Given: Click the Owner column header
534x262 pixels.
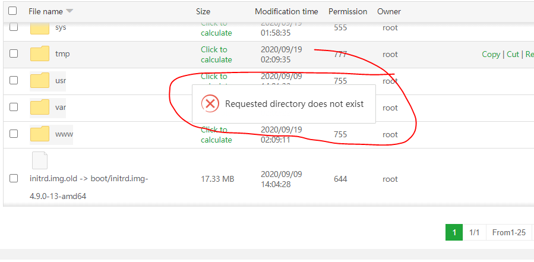Looking at the screenshot, I should pos(389,11).
